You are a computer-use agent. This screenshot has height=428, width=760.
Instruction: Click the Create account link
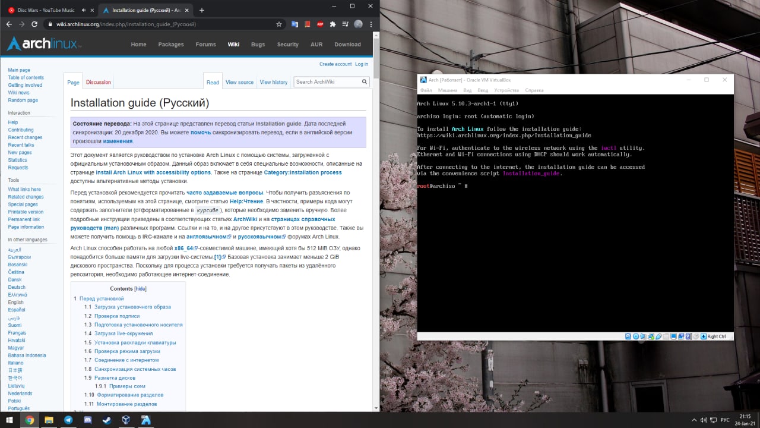335,64
